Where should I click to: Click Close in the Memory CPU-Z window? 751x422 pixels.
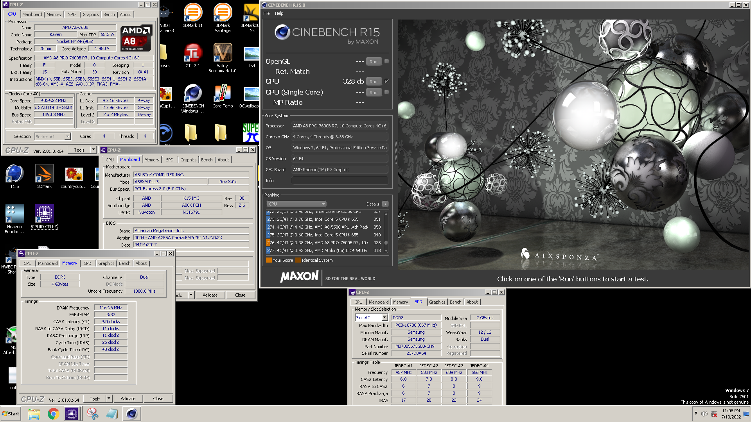click(x=158, y=399)
